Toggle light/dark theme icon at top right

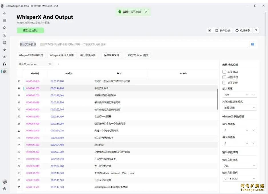(209, 30)
